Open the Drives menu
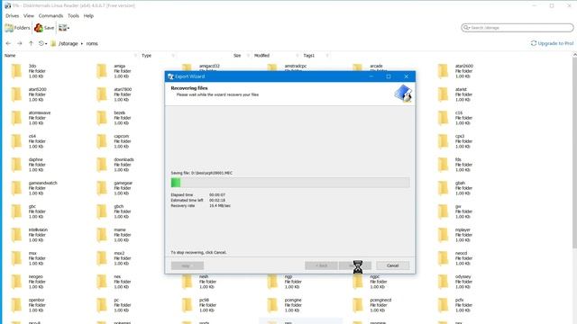 12,16
